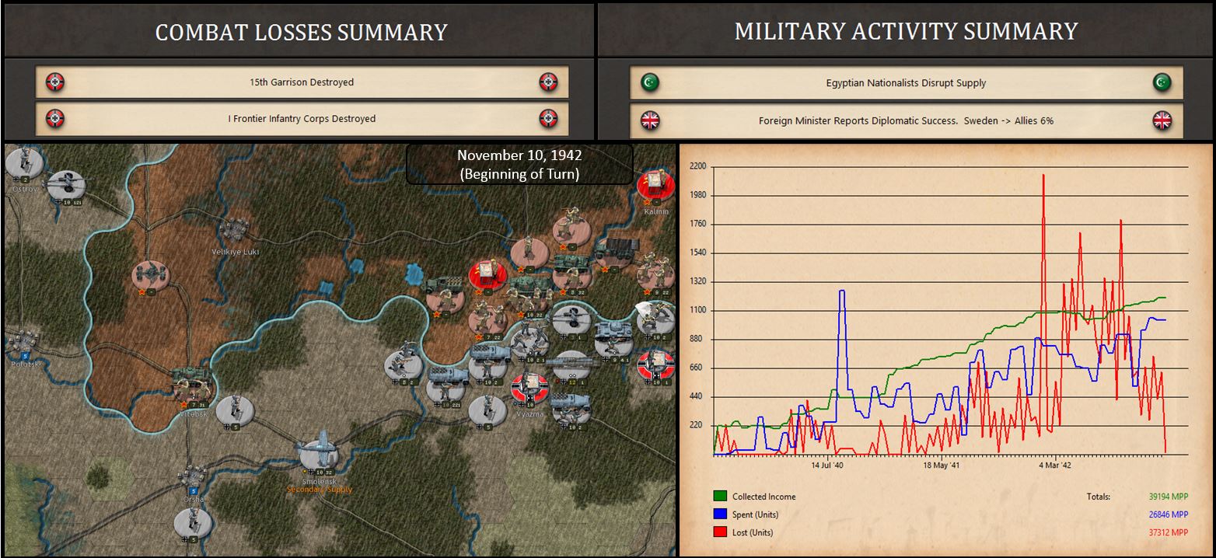The image size is (1216, 558).
Task: Select the Soviet truck unit southwest of Kalinin
Action: pyautogui.click(x=618, y=253)
